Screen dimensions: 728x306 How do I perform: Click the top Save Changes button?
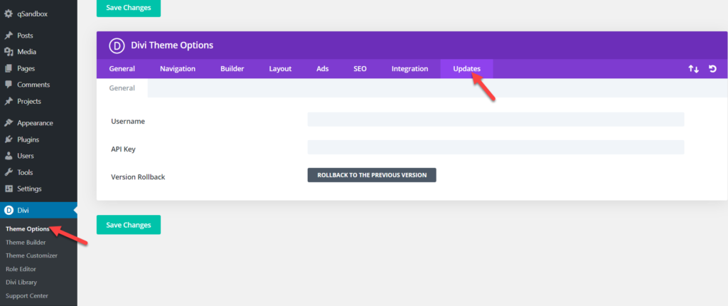129,8
